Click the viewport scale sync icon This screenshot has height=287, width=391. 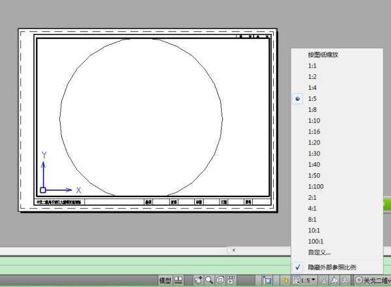323,280
